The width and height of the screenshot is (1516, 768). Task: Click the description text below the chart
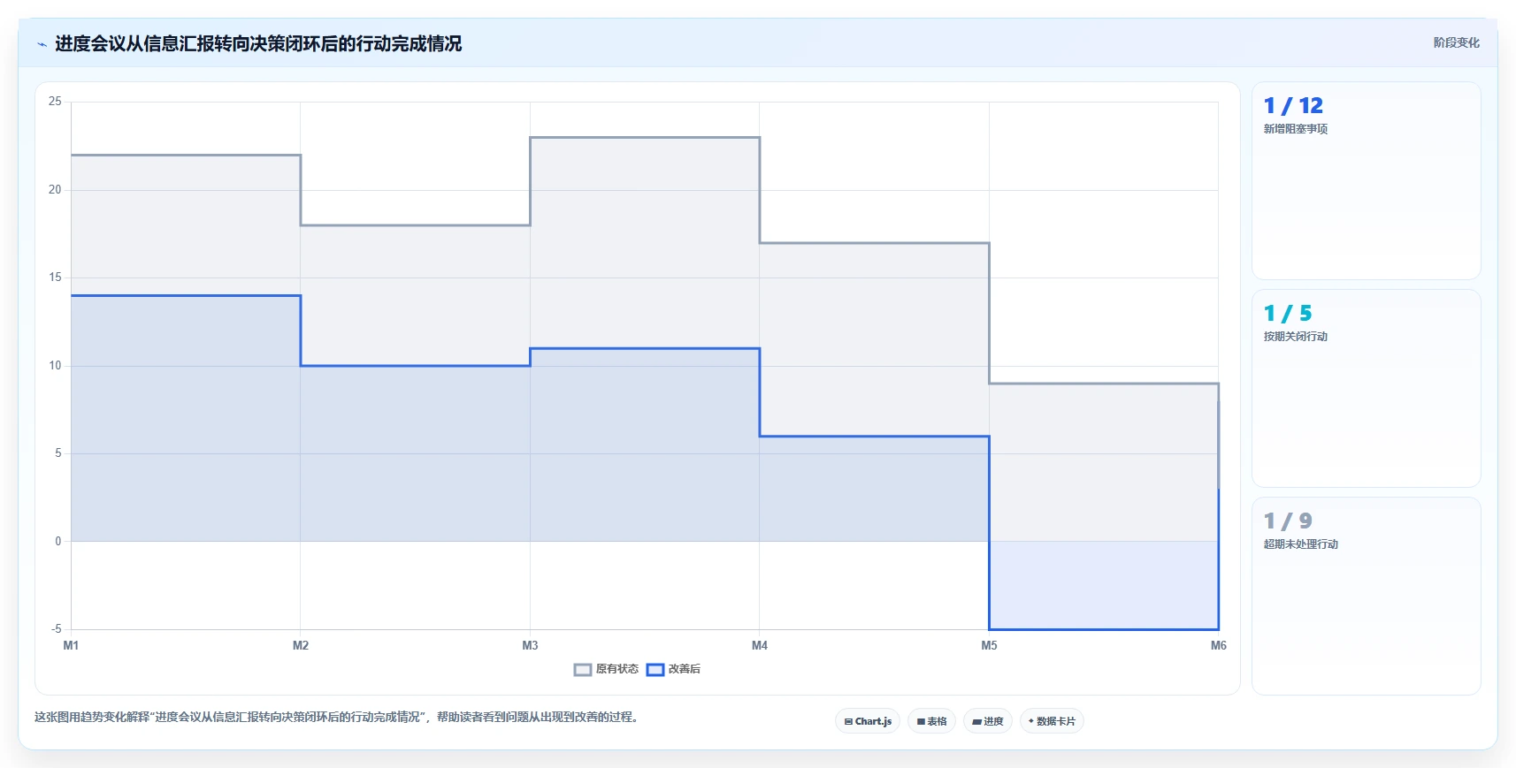coord(336,717)
